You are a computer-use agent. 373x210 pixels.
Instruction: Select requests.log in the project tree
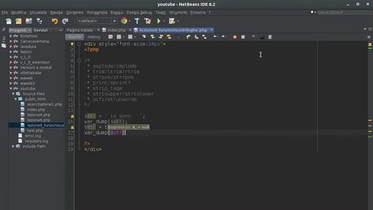pos(36,141)
